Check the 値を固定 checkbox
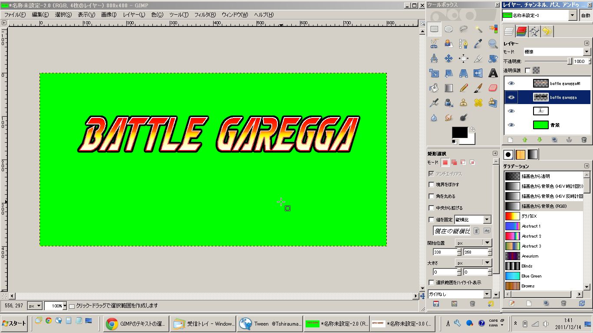Image resolution: width=593 pixels, height=333 pixels. tap(431, 219)
